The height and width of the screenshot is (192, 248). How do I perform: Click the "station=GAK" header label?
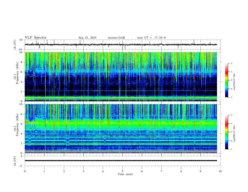coord(116,38)
